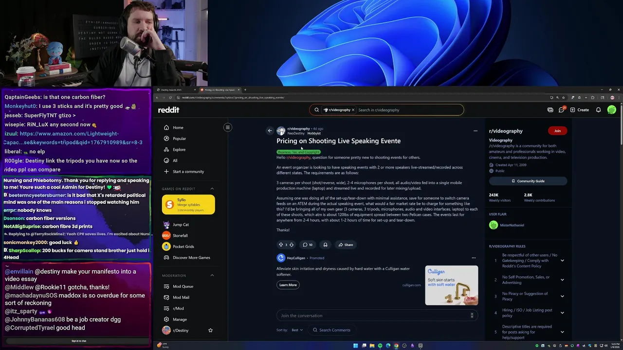The height and width of the screenshot is (350, 623).
Task: Open Reddit chat messages icon
Action: click(x=562, y=110)
